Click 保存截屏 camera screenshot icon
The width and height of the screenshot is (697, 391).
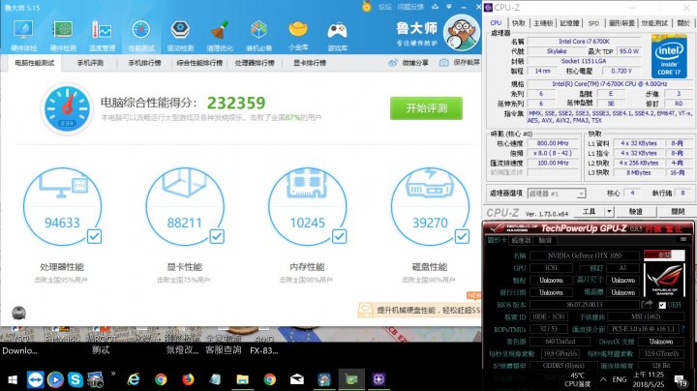point(443,63)
